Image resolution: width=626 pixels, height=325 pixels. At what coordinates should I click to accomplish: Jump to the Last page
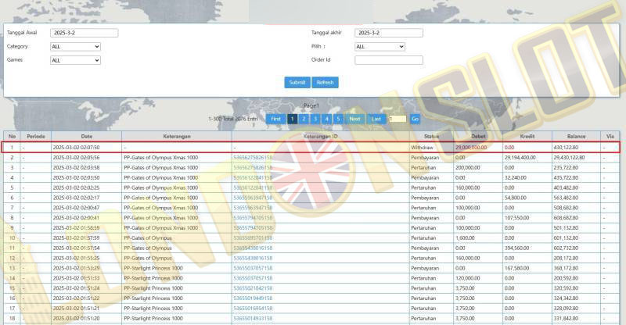(376, 119)
